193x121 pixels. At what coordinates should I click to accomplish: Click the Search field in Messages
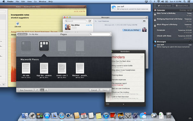(x=75, y=21)
